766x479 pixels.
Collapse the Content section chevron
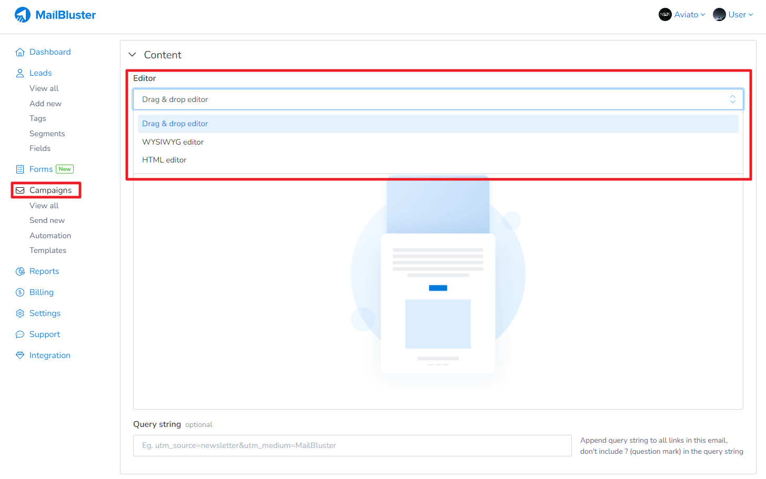pyautogui.click(x=133, y=55)
